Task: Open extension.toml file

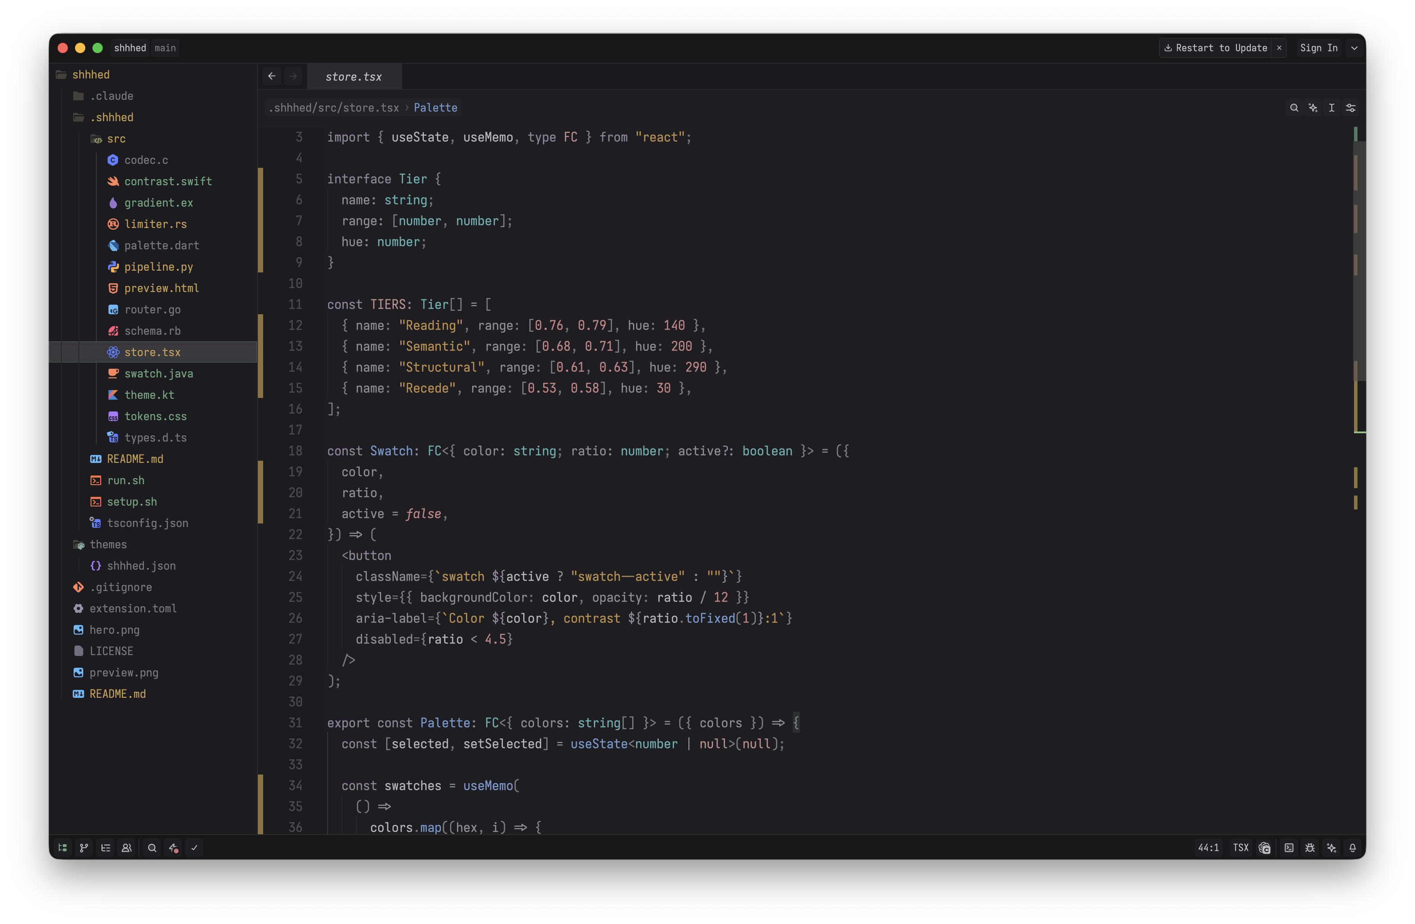Action: click(153, 608)
